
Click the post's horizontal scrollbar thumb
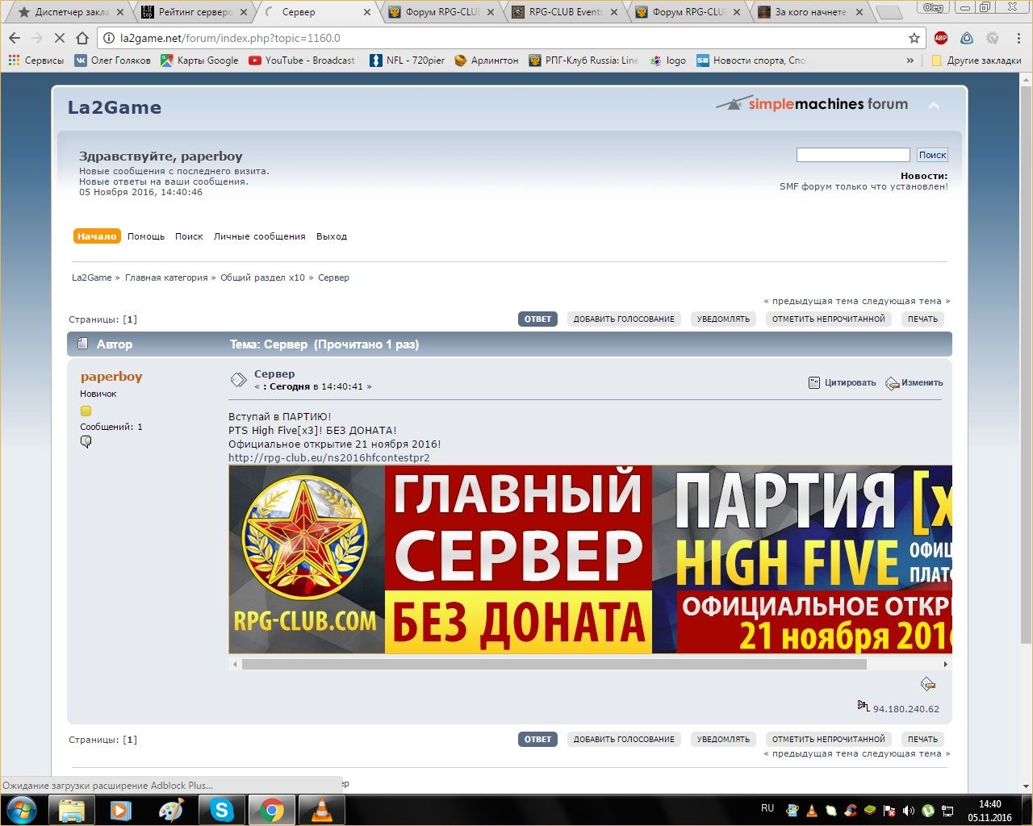pyautogui.click(x=554, y=665)
